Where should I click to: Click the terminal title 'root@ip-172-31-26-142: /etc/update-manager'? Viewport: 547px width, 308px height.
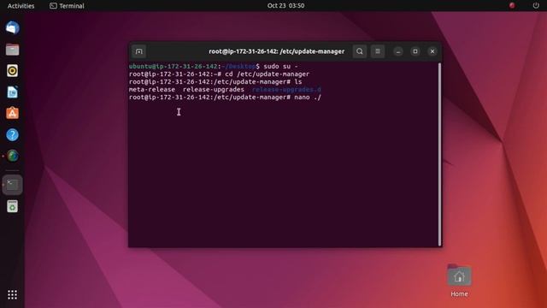[277, 51]
